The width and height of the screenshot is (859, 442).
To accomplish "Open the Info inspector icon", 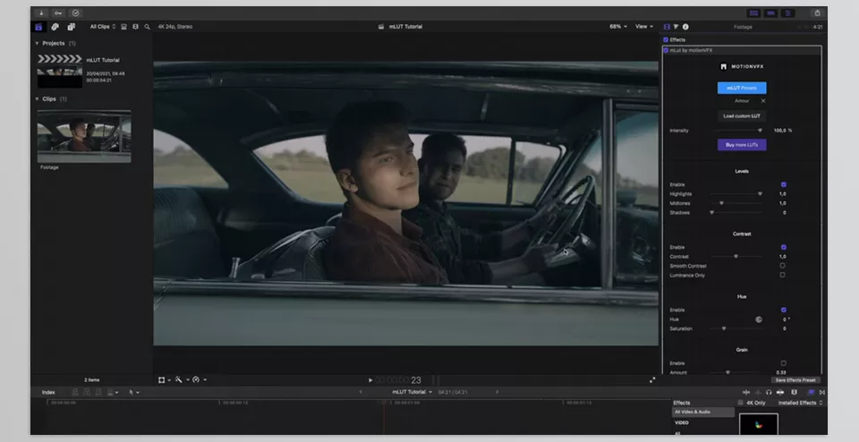I will (685, 26).
